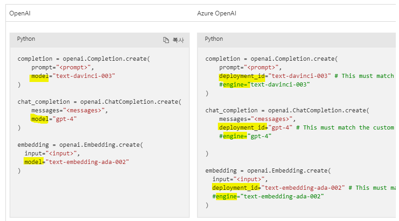Click #engine="gpt-4" comment in Azure code
The height and width of the screenshot is (221, 399).
pyautogui.click(x=245, y=136)
